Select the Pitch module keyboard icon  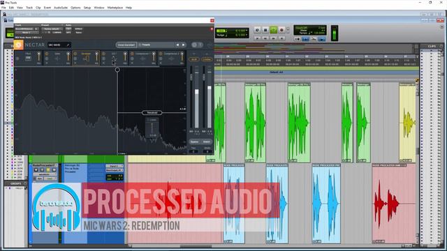click(x=28, y=58)
